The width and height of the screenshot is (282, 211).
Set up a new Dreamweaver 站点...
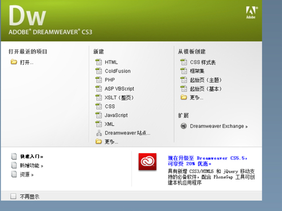tap(127, 133)
